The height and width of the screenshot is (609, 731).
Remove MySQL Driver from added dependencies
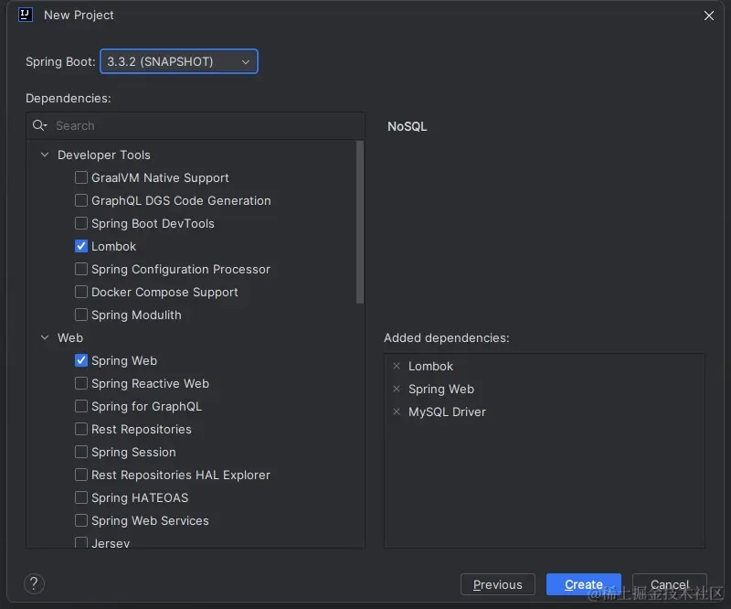pos(397,411)
